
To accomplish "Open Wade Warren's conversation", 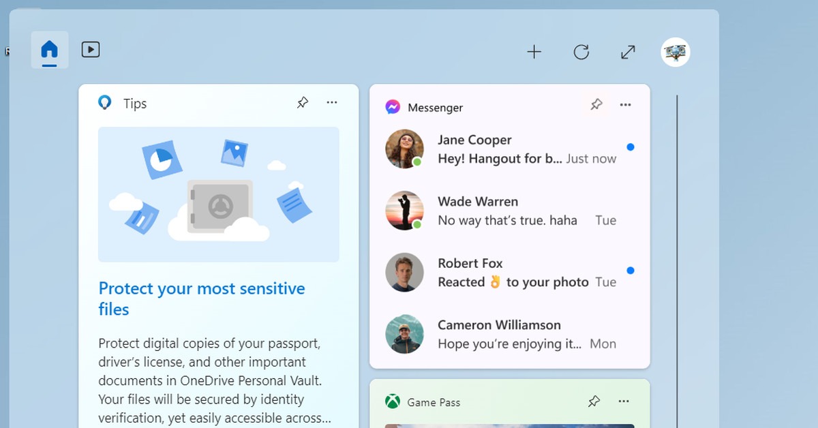I will pyautogui.click(x=510, y=211).
